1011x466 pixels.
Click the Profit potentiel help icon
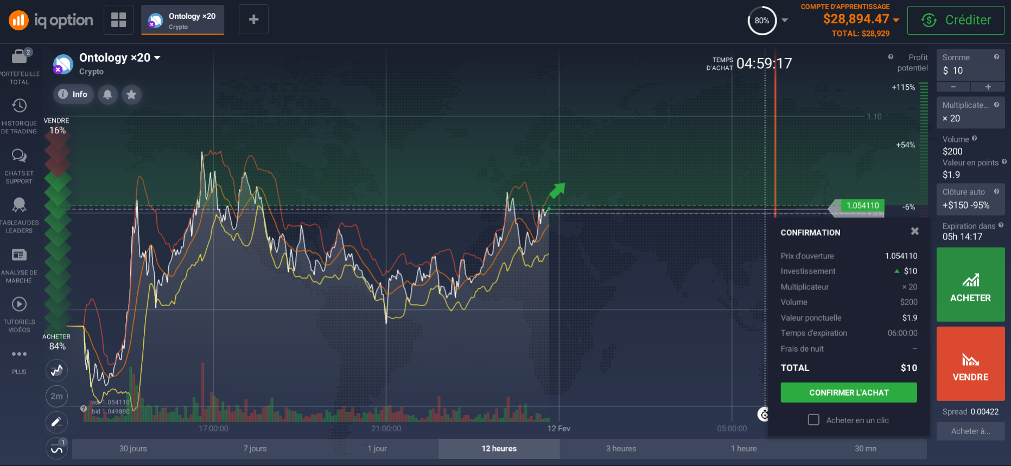891,57
